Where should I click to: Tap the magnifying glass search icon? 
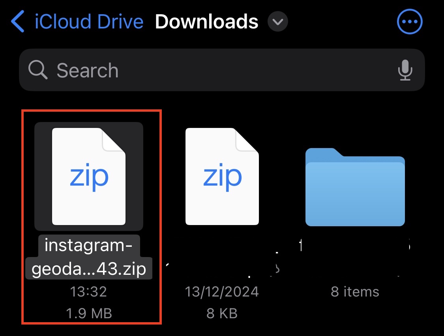38,70
